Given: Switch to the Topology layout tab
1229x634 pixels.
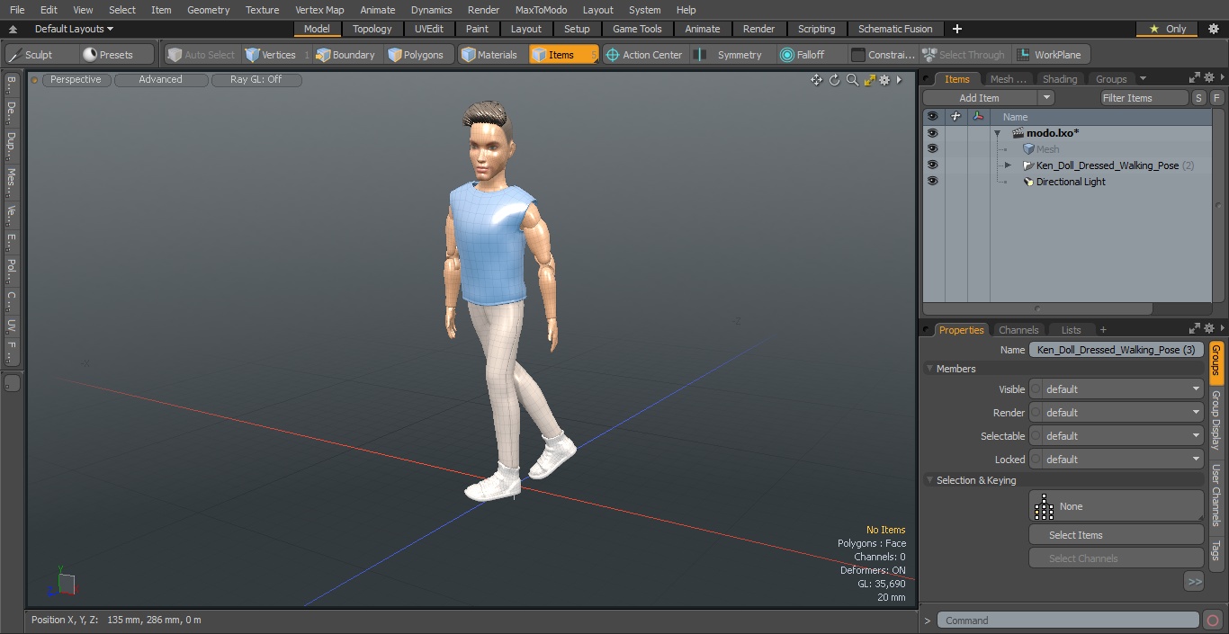Looking at the screenshot, I should [x=372, y=29].
